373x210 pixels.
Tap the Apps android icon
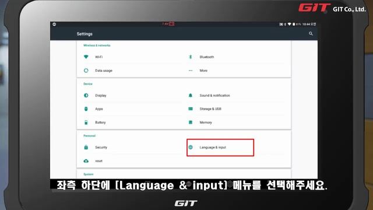86,109
